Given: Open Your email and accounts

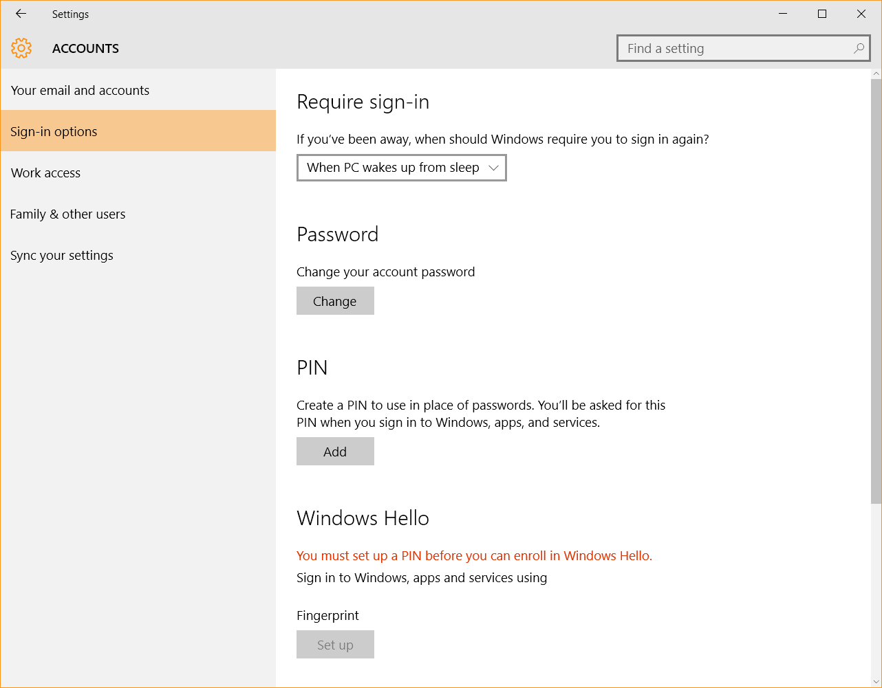Looking at the screenshot, I should click(138, 90).
